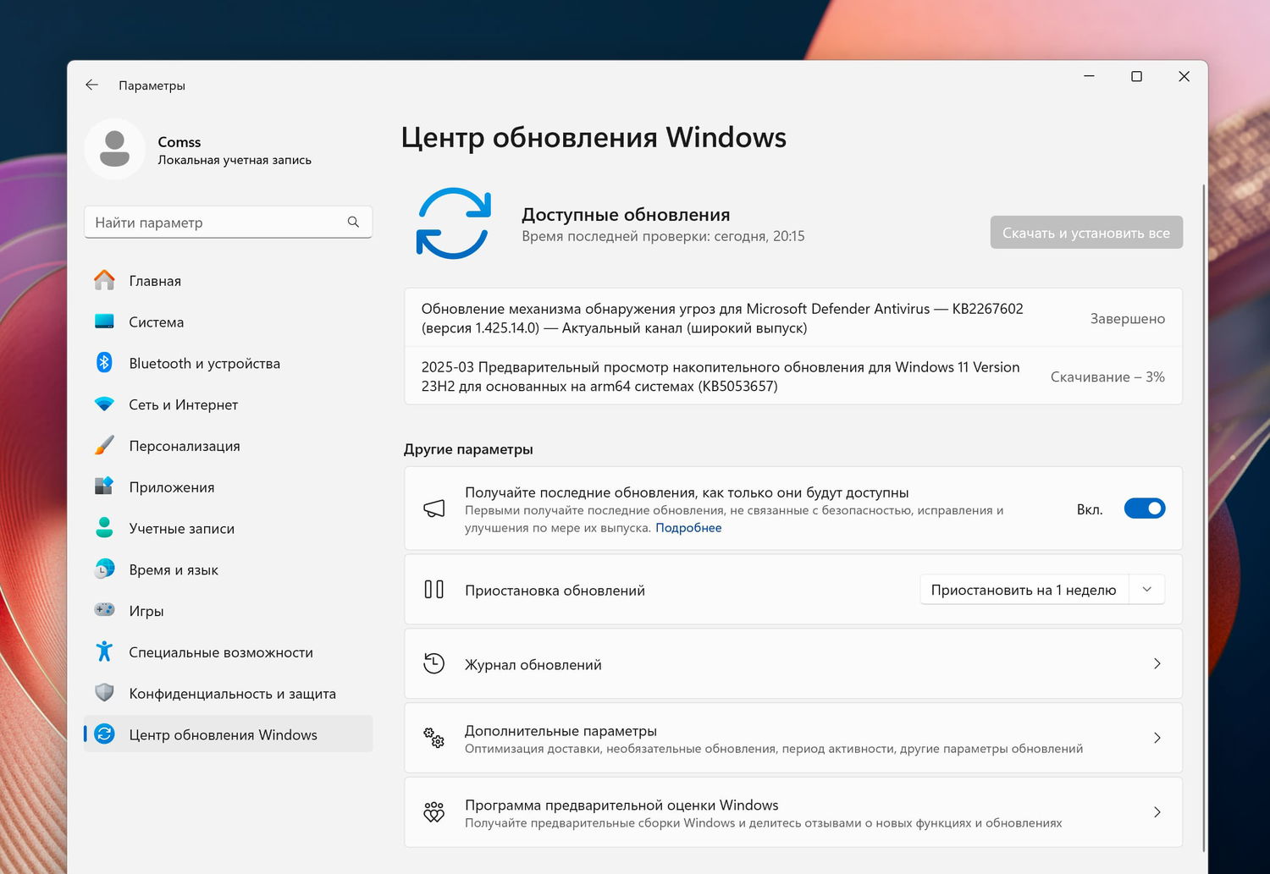
Task: Click the Windows Insider program icon
Action: [434, 812]
